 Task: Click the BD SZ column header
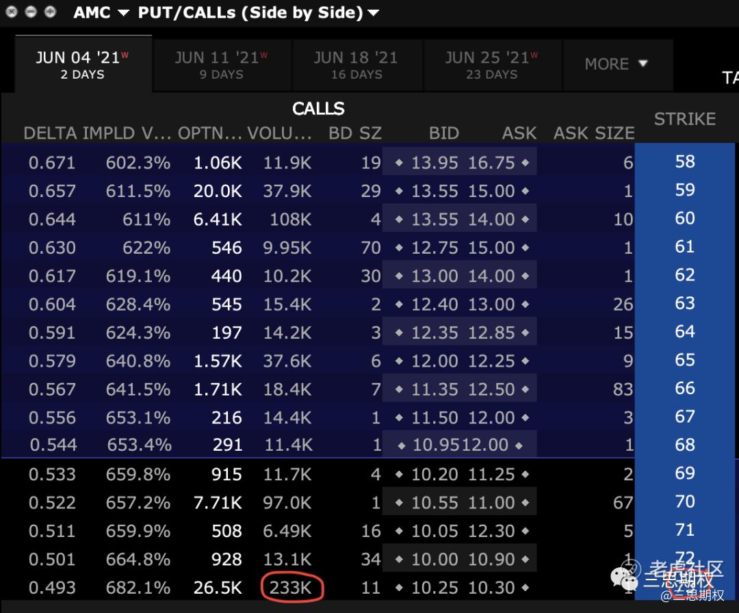pos(355,133)
